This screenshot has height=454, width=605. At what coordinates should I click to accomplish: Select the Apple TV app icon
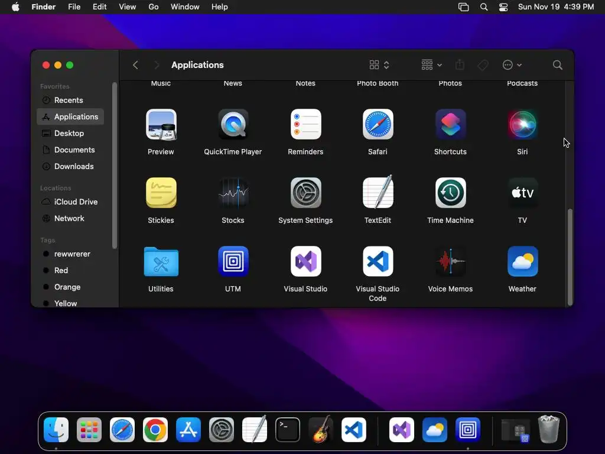[522, 193]
